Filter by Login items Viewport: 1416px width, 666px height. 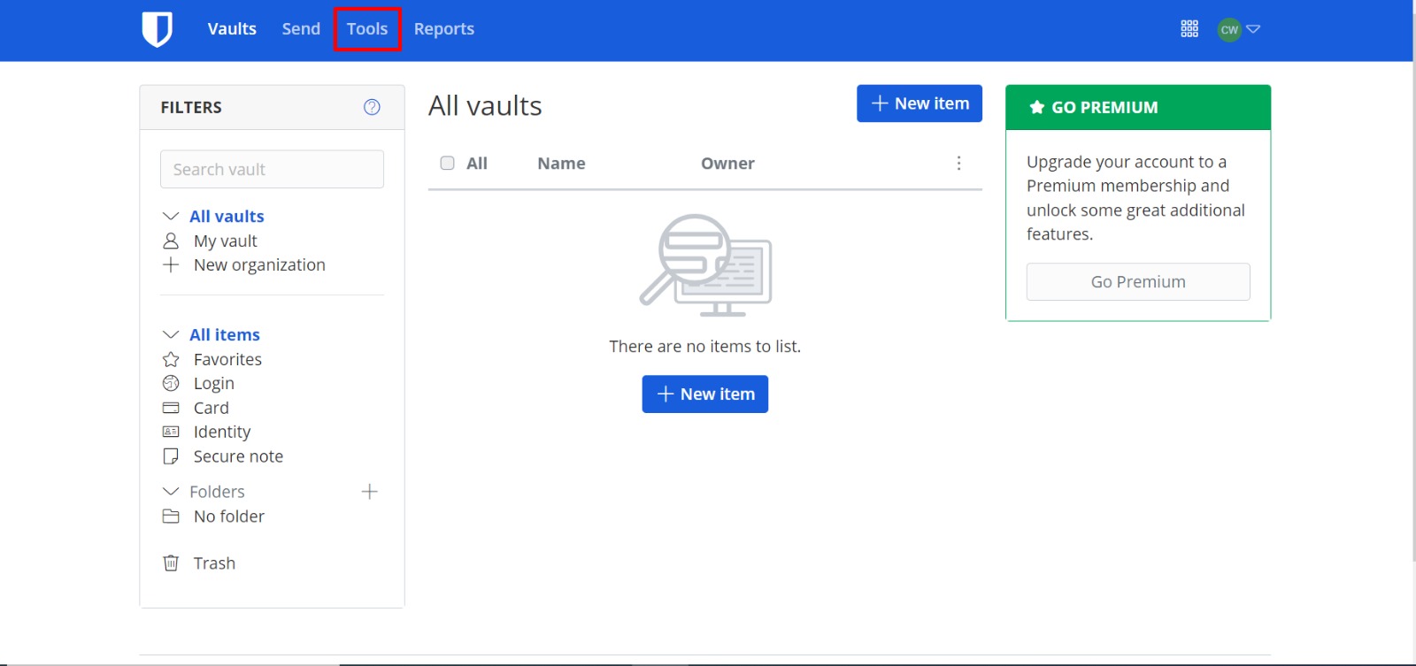point(214,383)
